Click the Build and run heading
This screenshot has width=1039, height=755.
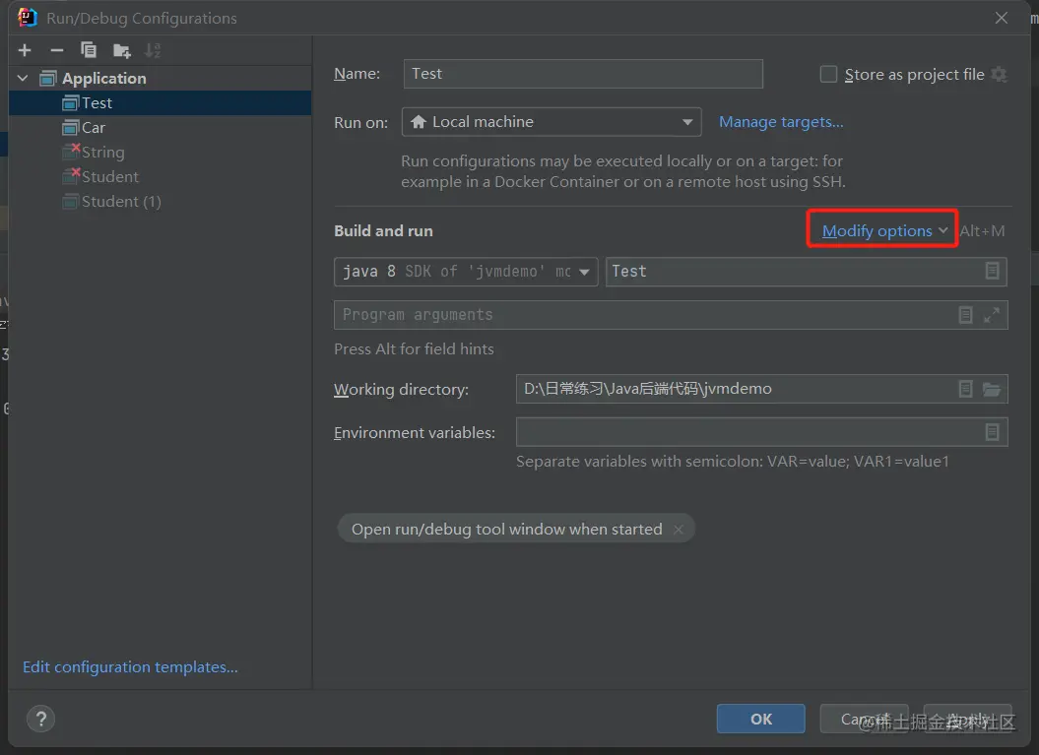384,230
